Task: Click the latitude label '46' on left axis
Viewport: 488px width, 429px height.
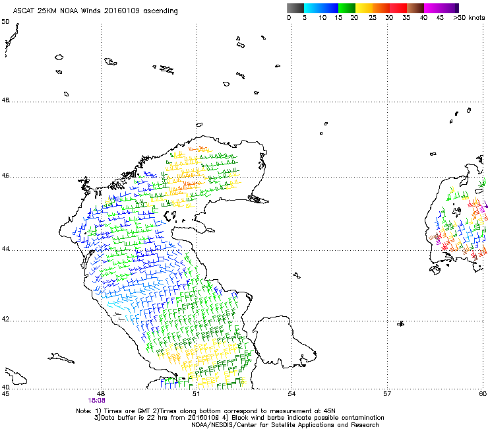Action: point(5,176)
